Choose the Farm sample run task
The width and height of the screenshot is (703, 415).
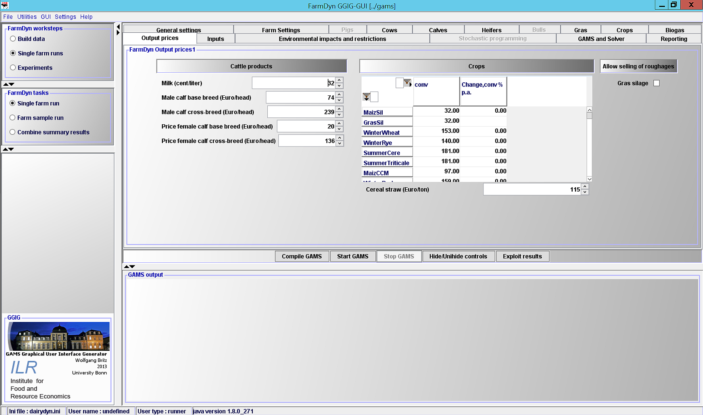tap(13, 118)
